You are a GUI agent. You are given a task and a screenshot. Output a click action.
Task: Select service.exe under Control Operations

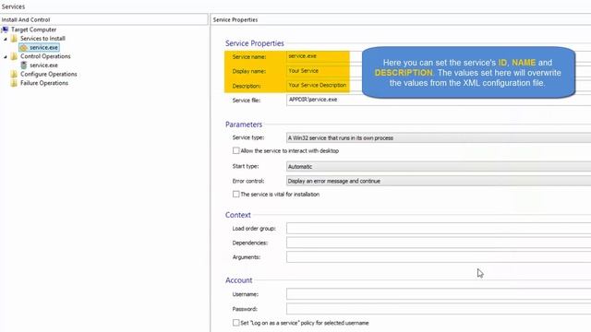click(x=43, y=65)
